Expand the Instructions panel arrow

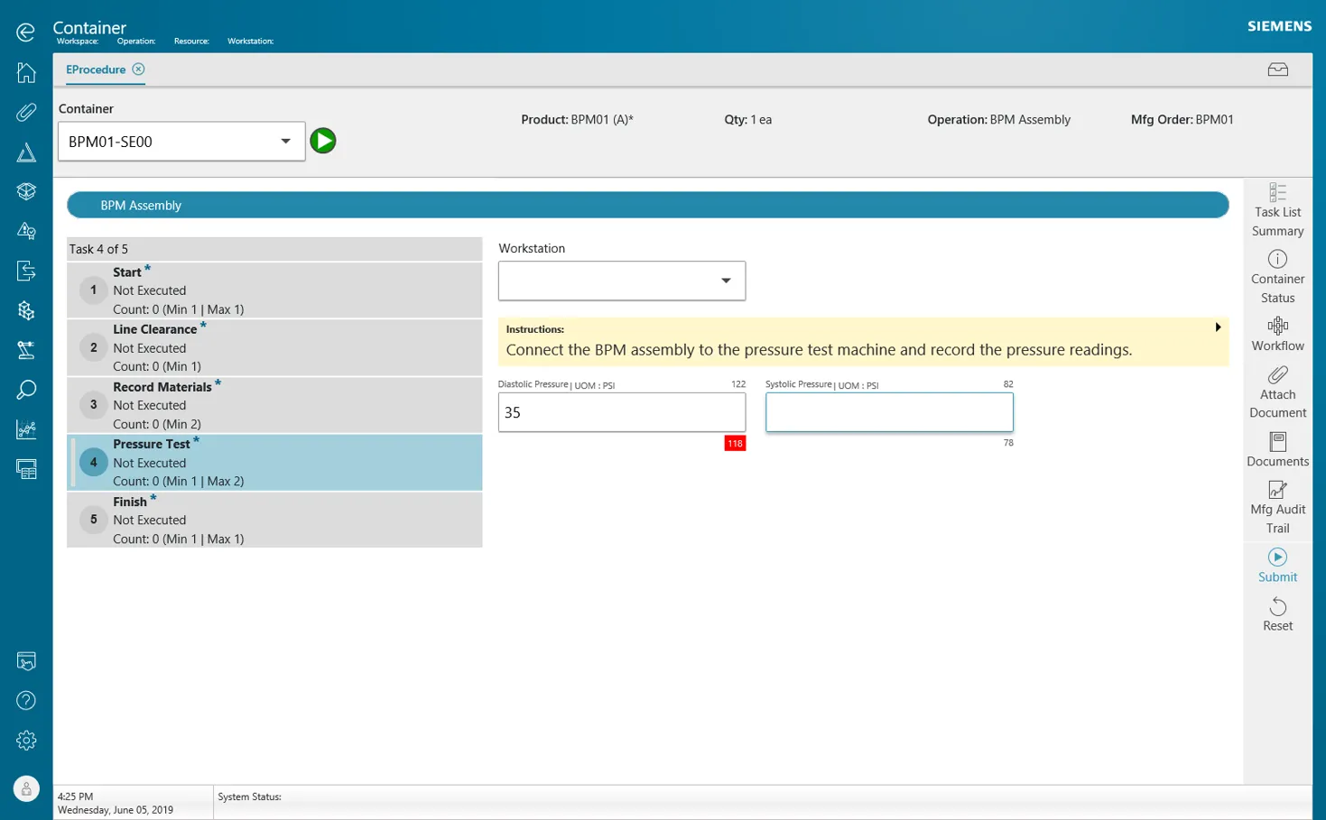pyautogui.click(x=1217, y=327)
